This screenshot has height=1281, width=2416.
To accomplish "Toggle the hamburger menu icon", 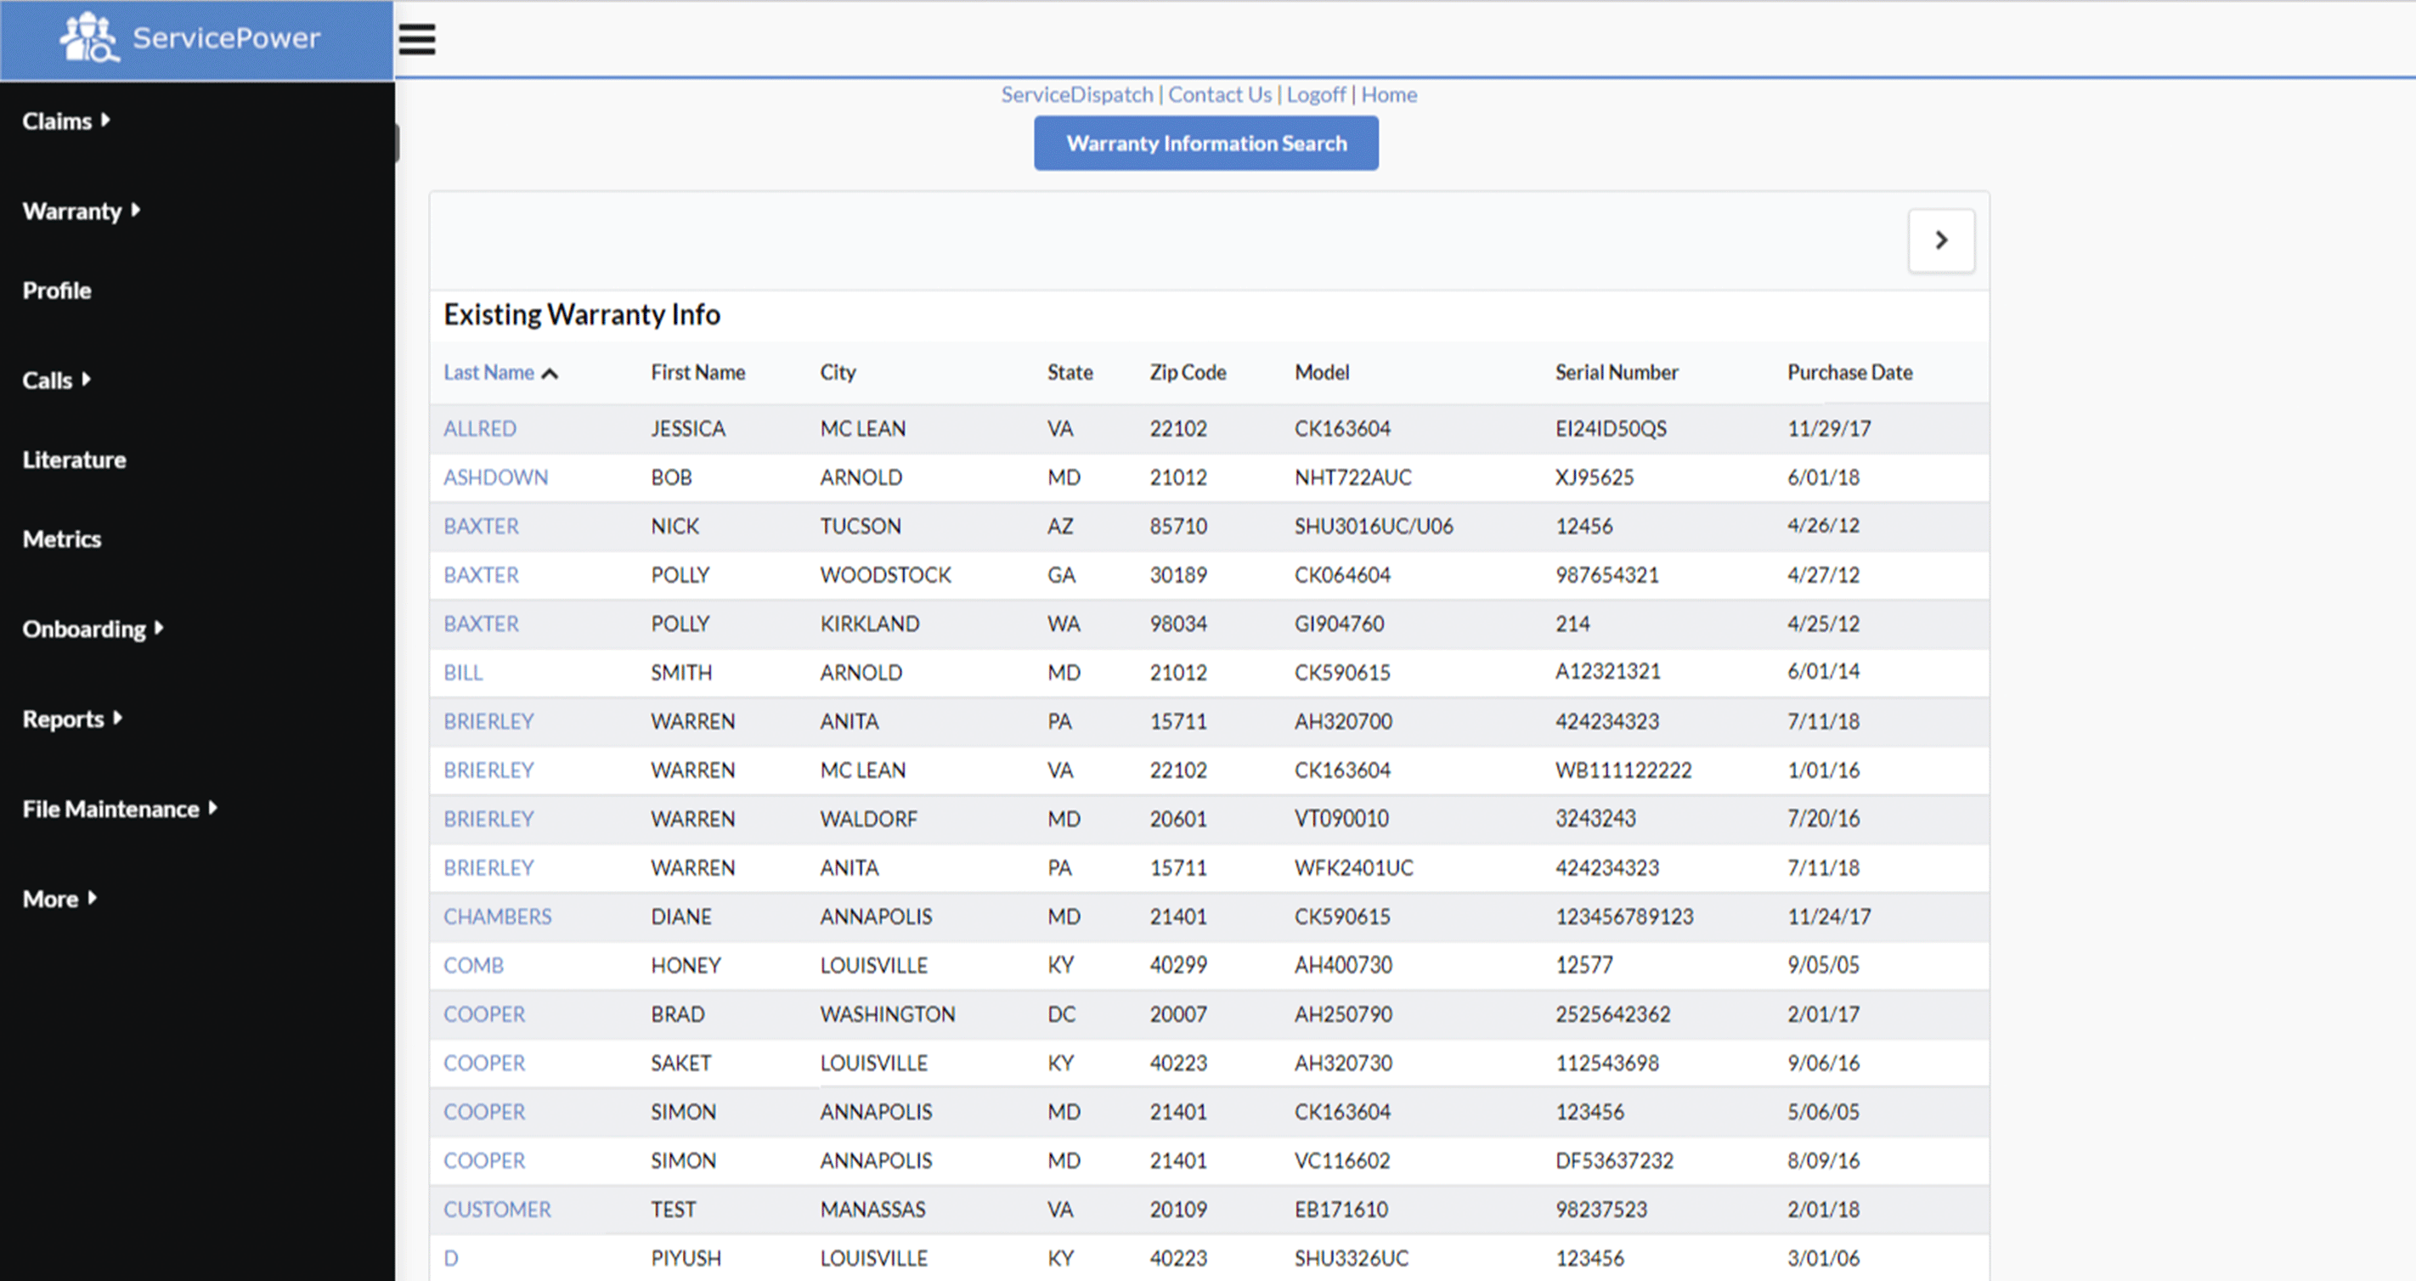I will pos(416,39).
